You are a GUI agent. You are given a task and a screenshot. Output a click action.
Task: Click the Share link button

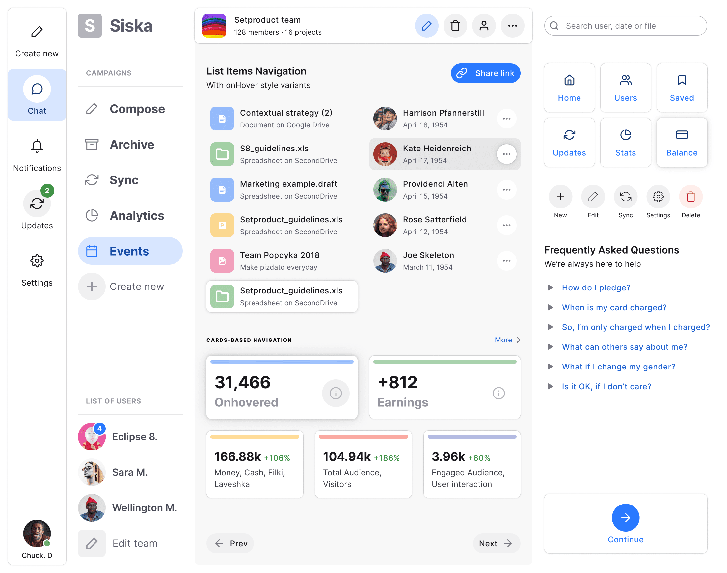click(485, 73)
